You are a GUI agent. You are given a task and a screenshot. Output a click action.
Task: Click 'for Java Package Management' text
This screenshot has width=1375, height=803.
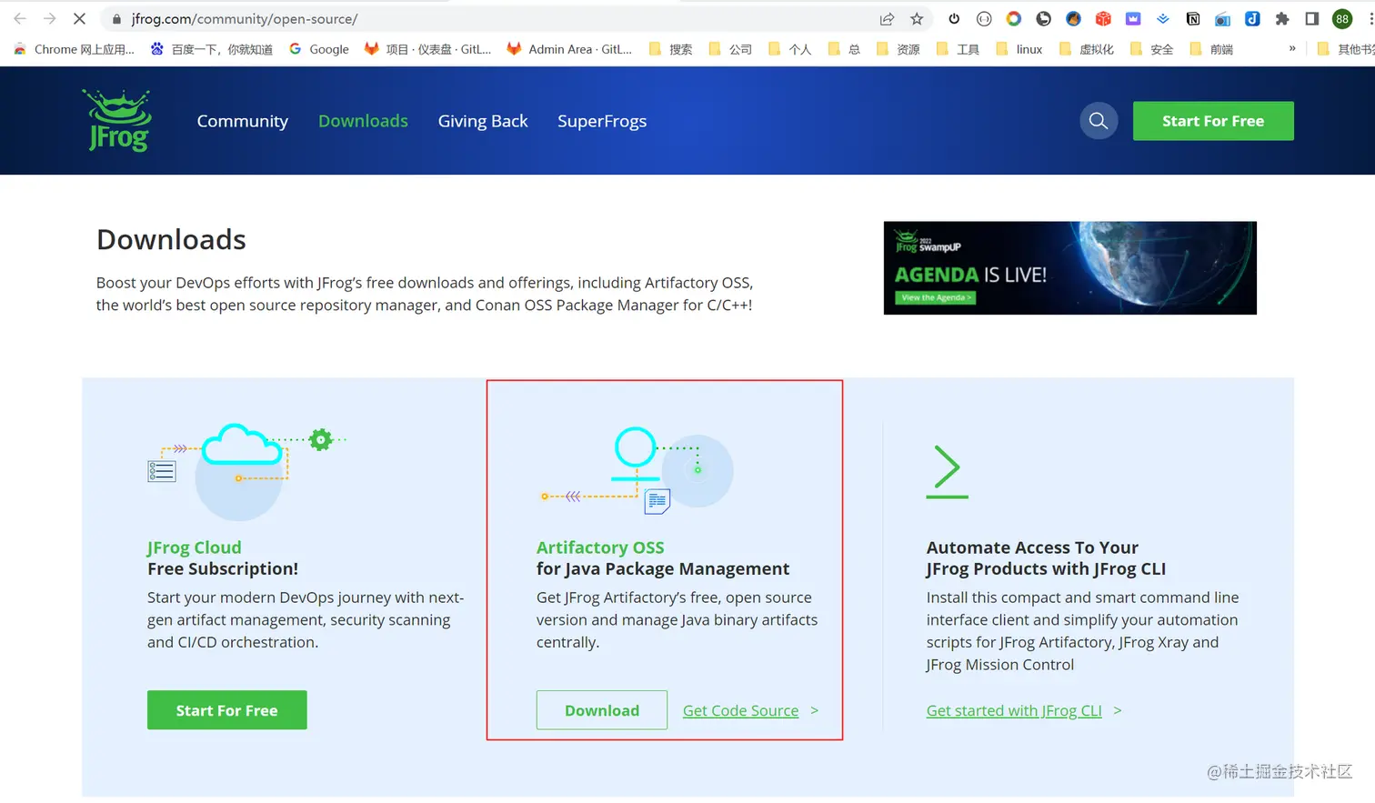(x=663, y=568)
